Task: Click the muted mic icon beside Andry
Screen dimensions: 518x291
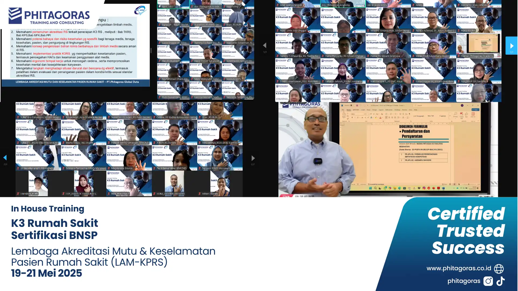Action: (413, 5)
